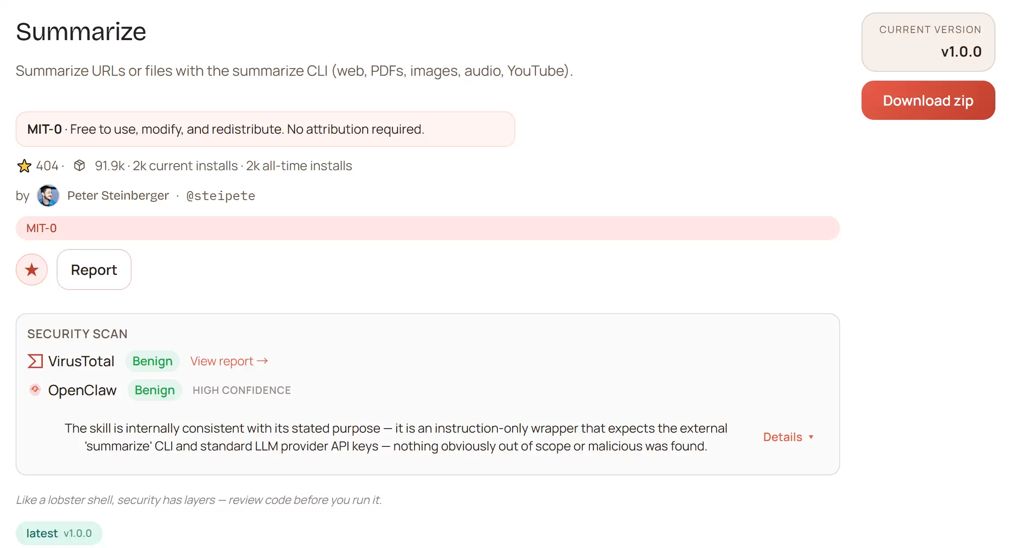
Task: Click the Details dropdown triangle arrow
Action: 811,437
